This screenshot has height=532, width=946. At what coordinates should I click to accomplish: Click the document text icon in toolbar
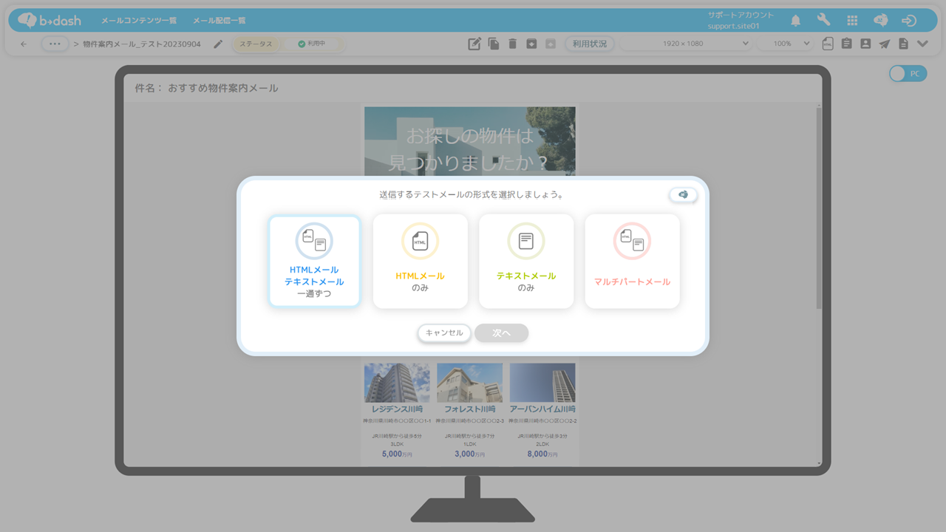pos(903,44)
